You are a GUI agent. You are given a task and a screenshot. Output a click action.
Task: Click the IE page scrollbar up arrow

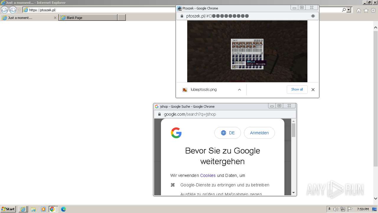376,28
